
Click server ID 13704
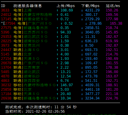[x=6, y=67]
